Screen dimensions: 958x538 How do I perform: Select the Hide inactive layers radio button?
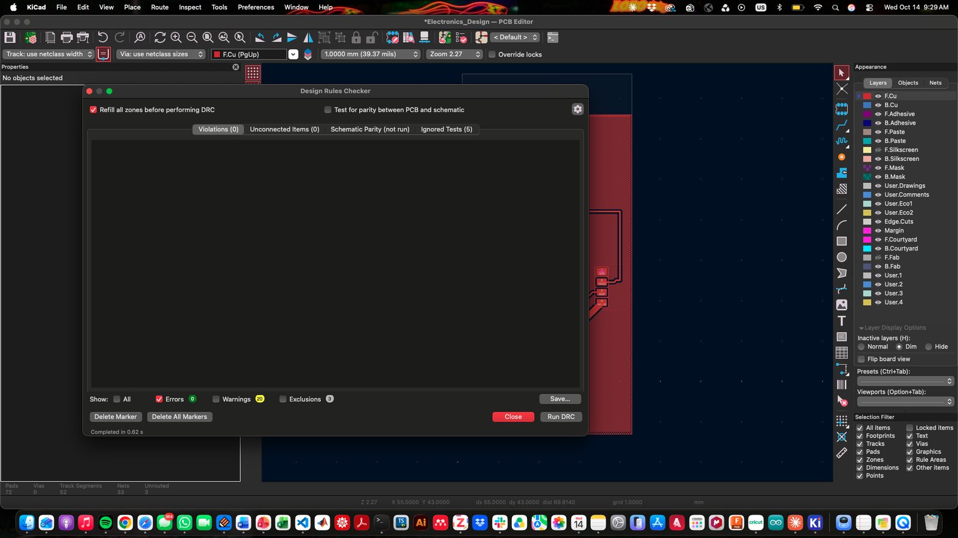point(929,347)
